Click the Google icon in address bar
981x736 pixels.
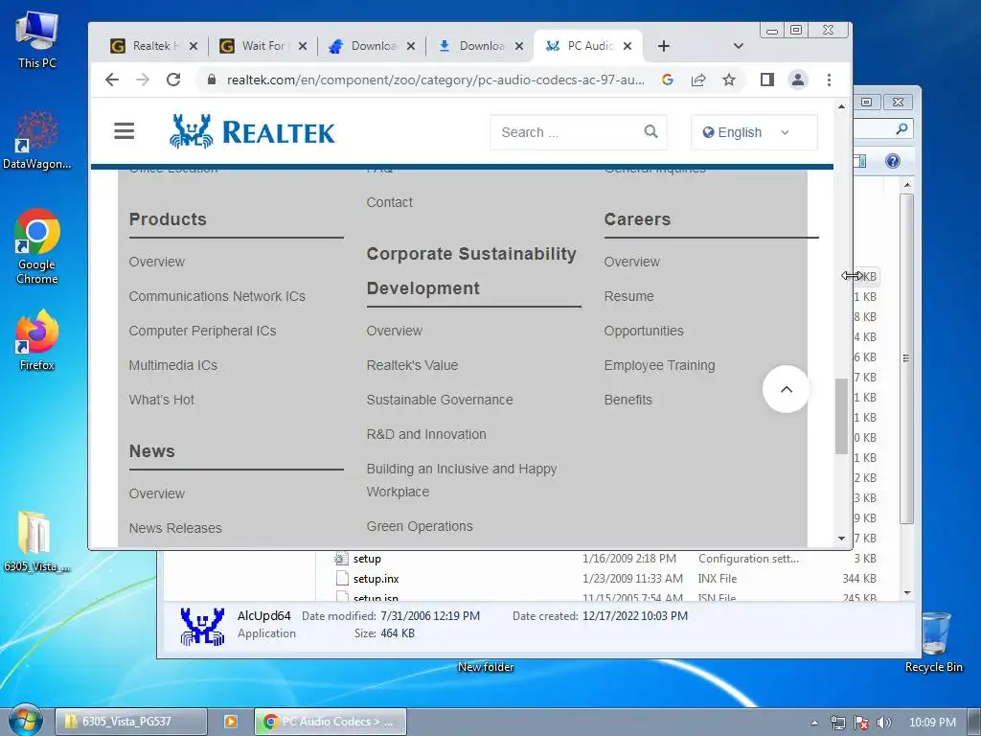668,80
